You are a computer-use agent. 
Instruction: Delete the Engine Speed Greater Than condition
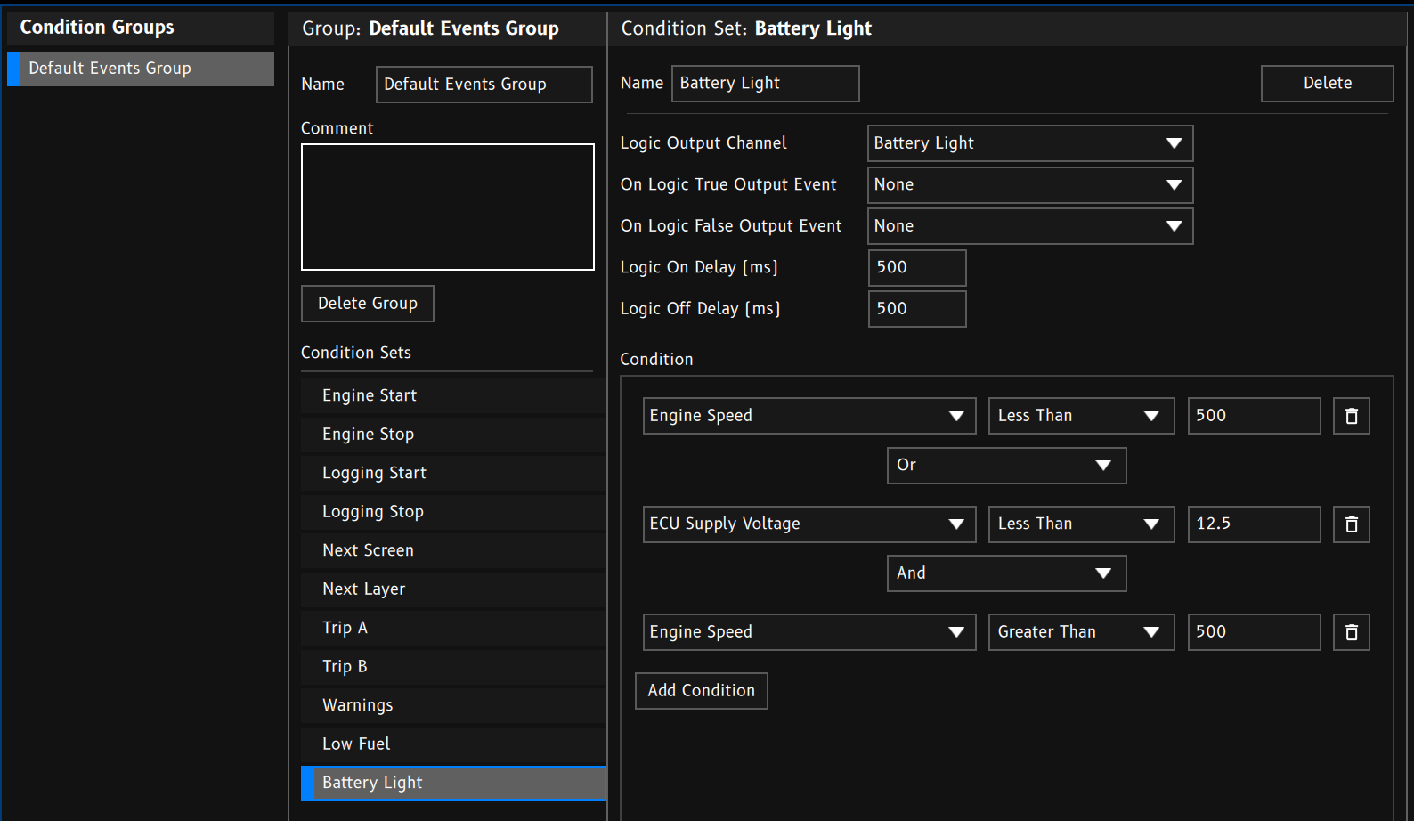click(x=1351, y=632)
